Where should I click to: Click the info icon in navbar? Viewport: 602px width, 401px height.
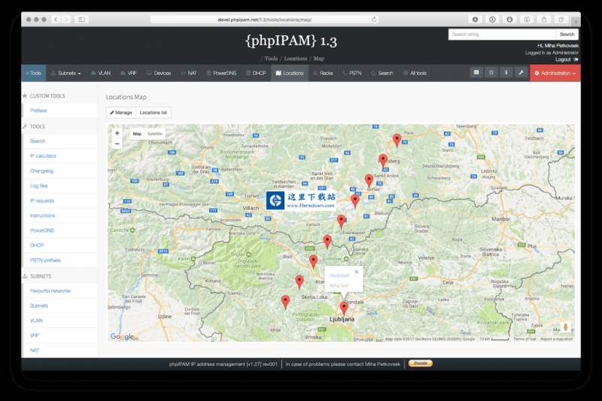(506, 73)
